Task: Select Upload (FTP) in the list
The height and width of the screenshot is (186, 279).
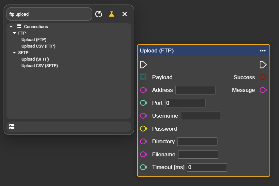Action: tap(34, 40)
